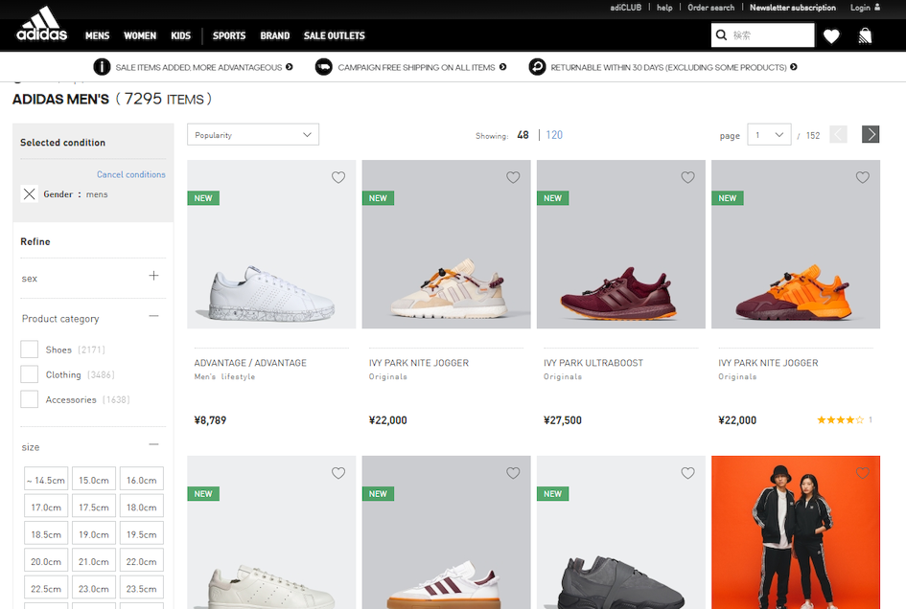Open the help link
This screenshot has height=609, width=906.
(664, 8)
